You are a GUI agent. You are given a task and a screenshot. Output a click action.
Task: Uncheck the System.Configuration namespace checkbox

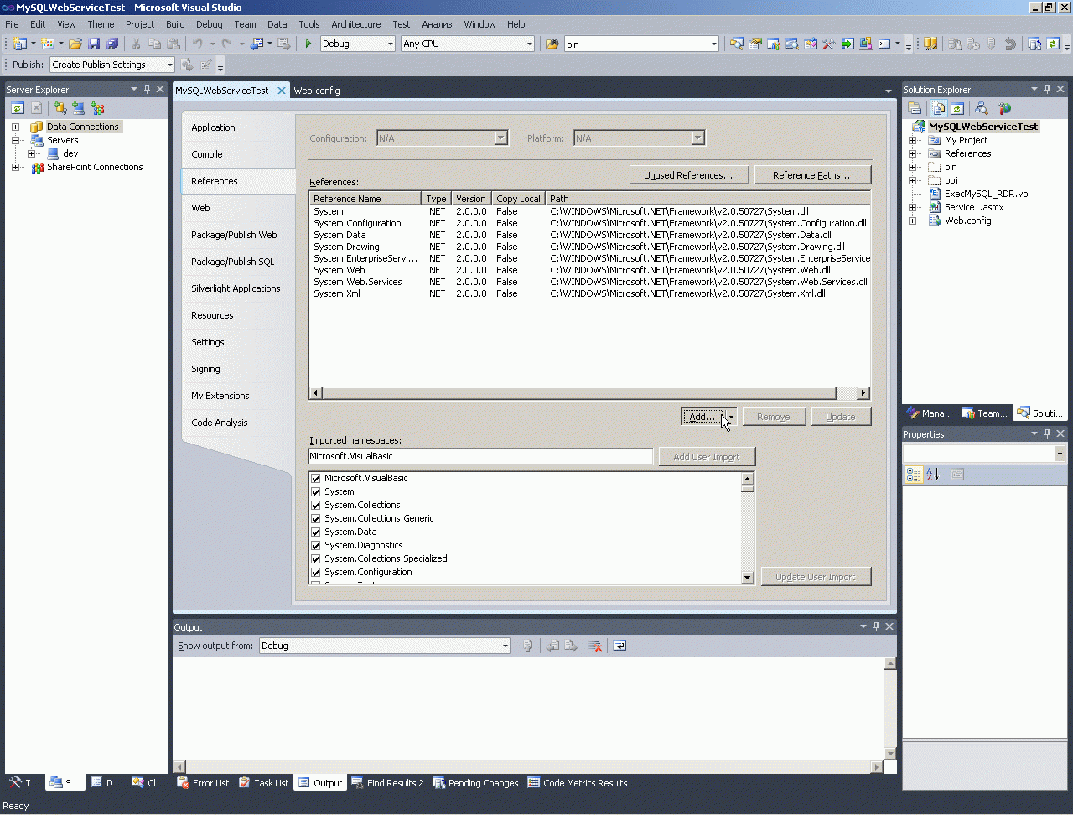click(316, 572)
